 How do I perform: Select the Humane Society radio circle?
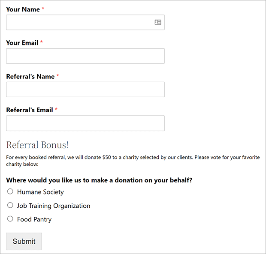point(10,191)
